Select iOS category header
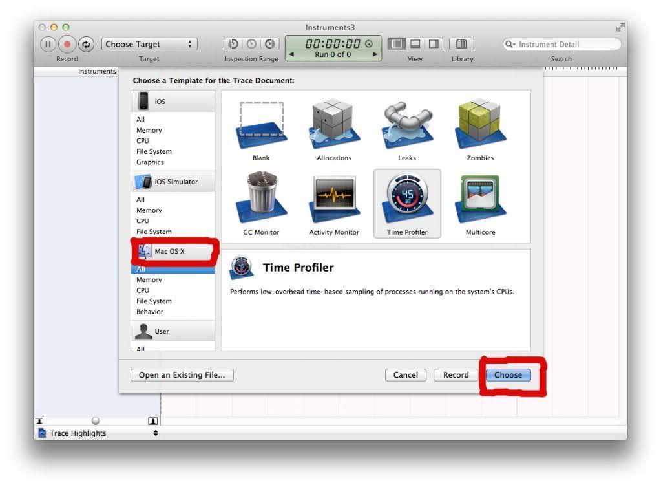The width and height of the screenshot is (661, 487). click(x=173, y=102)
